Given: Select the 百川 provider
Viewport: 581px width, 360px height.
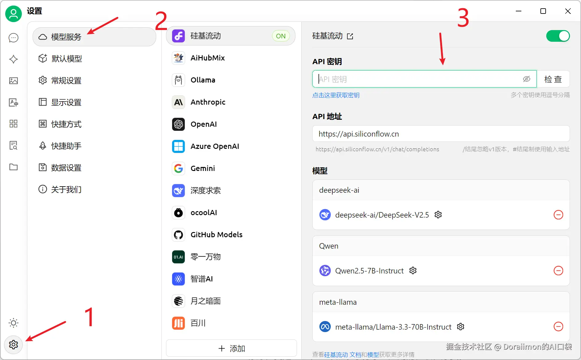Looking at the screenshot, I should click(x=231, y=323).
